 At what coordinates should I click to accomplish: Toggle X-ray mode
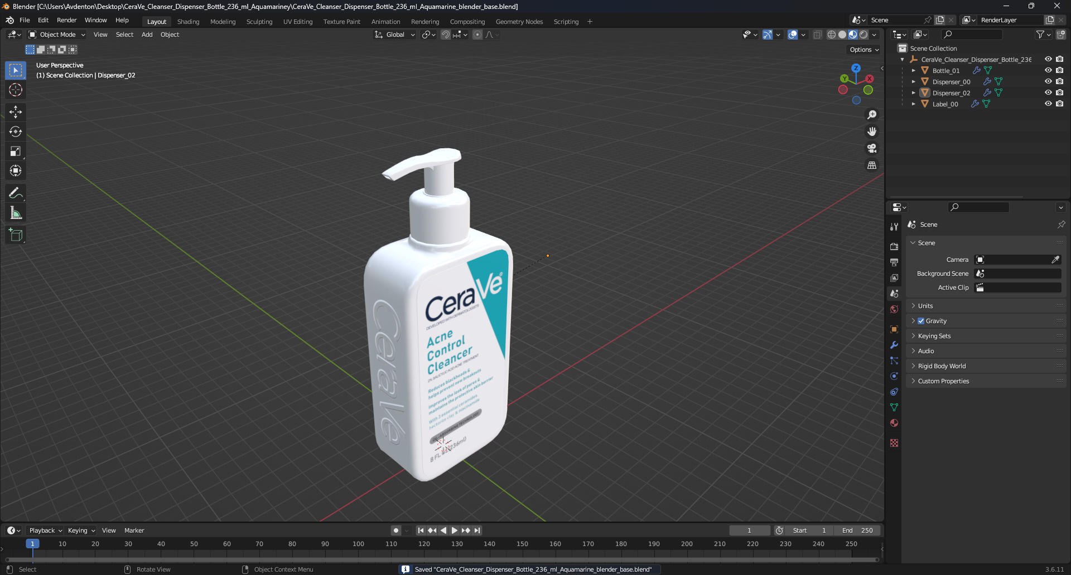coord(818,35)
